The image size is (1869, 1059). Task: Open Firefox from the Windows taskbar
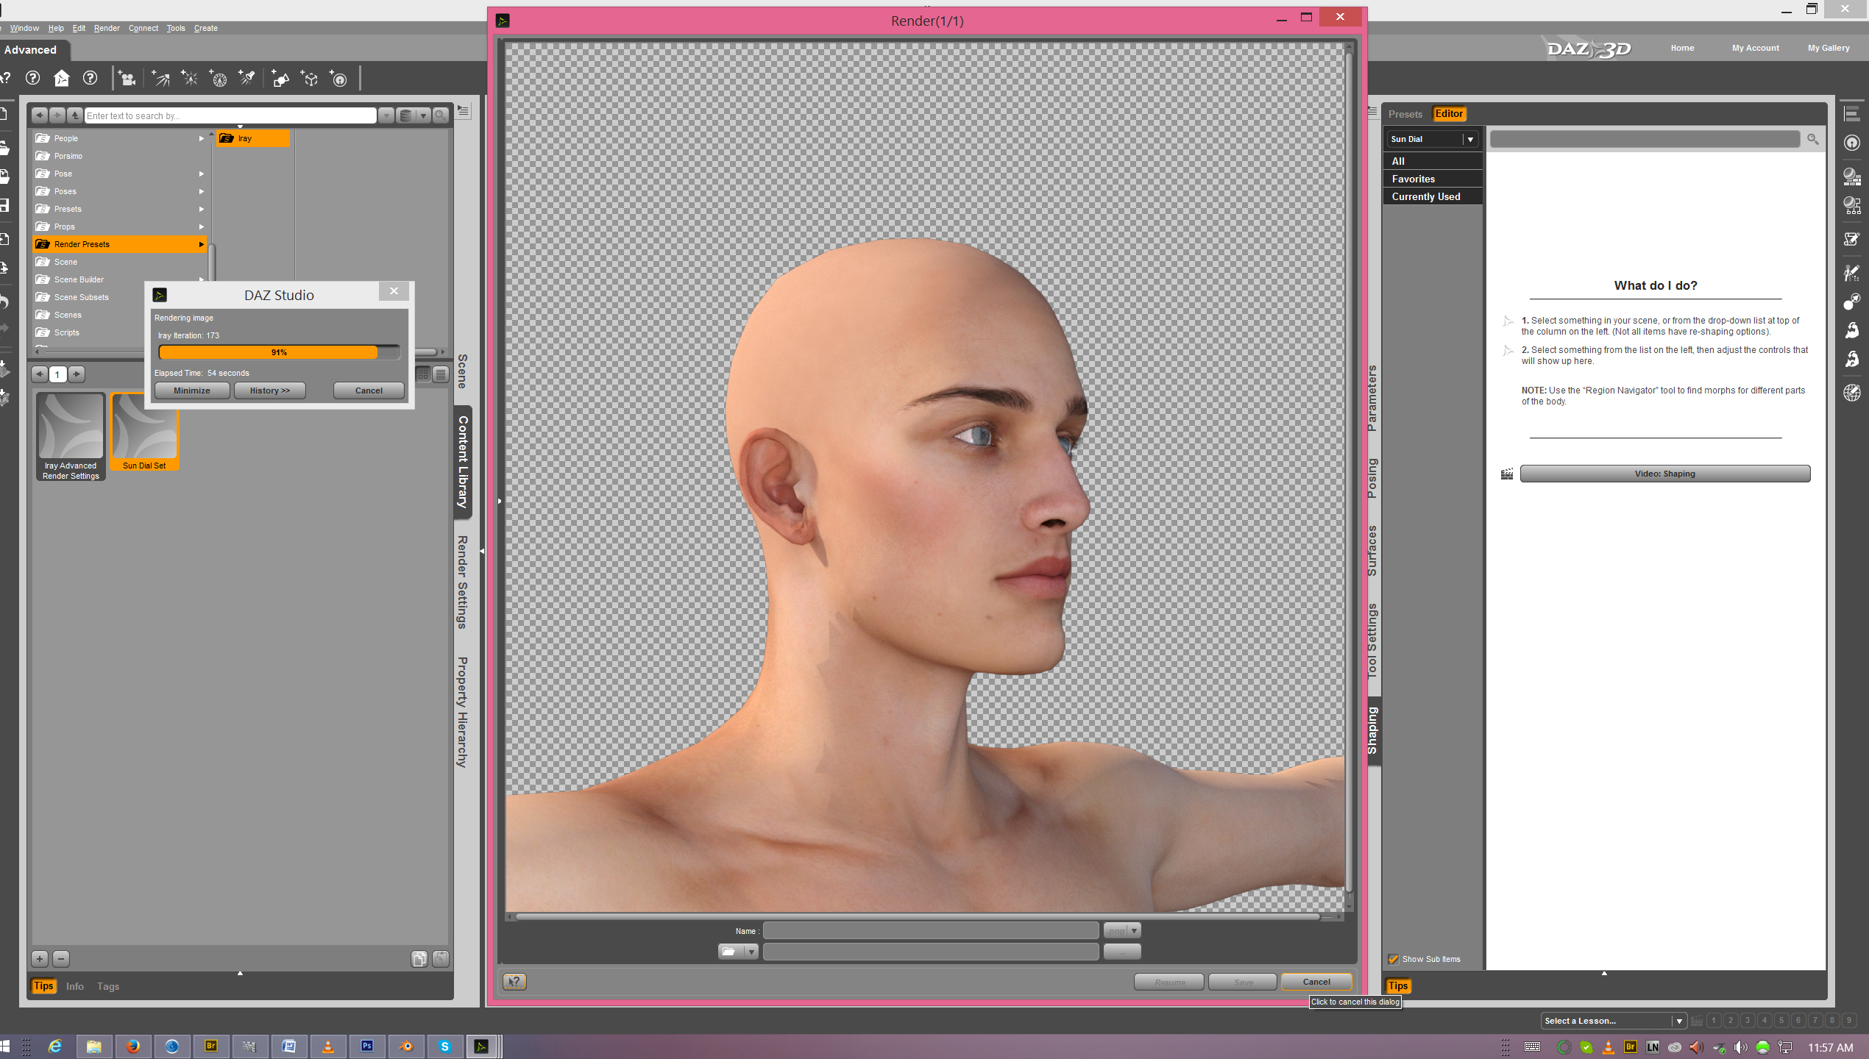click(133, 1046)
